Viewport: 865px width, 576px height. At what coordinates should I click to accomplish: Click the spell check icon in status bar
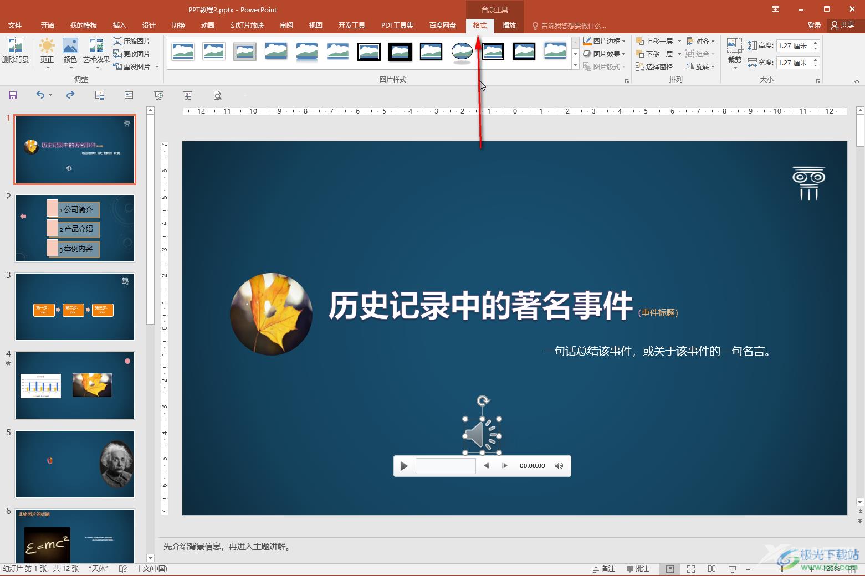click(x=123, y=569)
